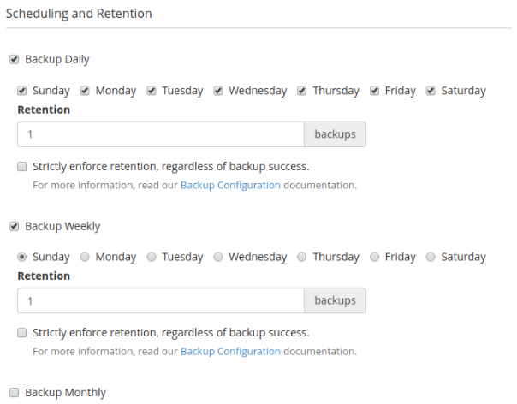Image resolution: width=517 pixels, height=404 pixels.
Task: Click the daily Retention input field
Action: tap(161, 134)
